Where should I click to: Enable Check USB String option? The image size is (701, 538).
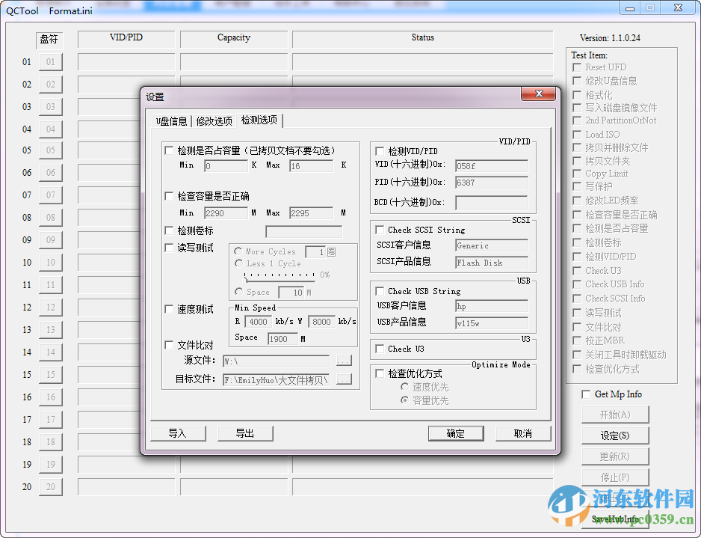378,291
